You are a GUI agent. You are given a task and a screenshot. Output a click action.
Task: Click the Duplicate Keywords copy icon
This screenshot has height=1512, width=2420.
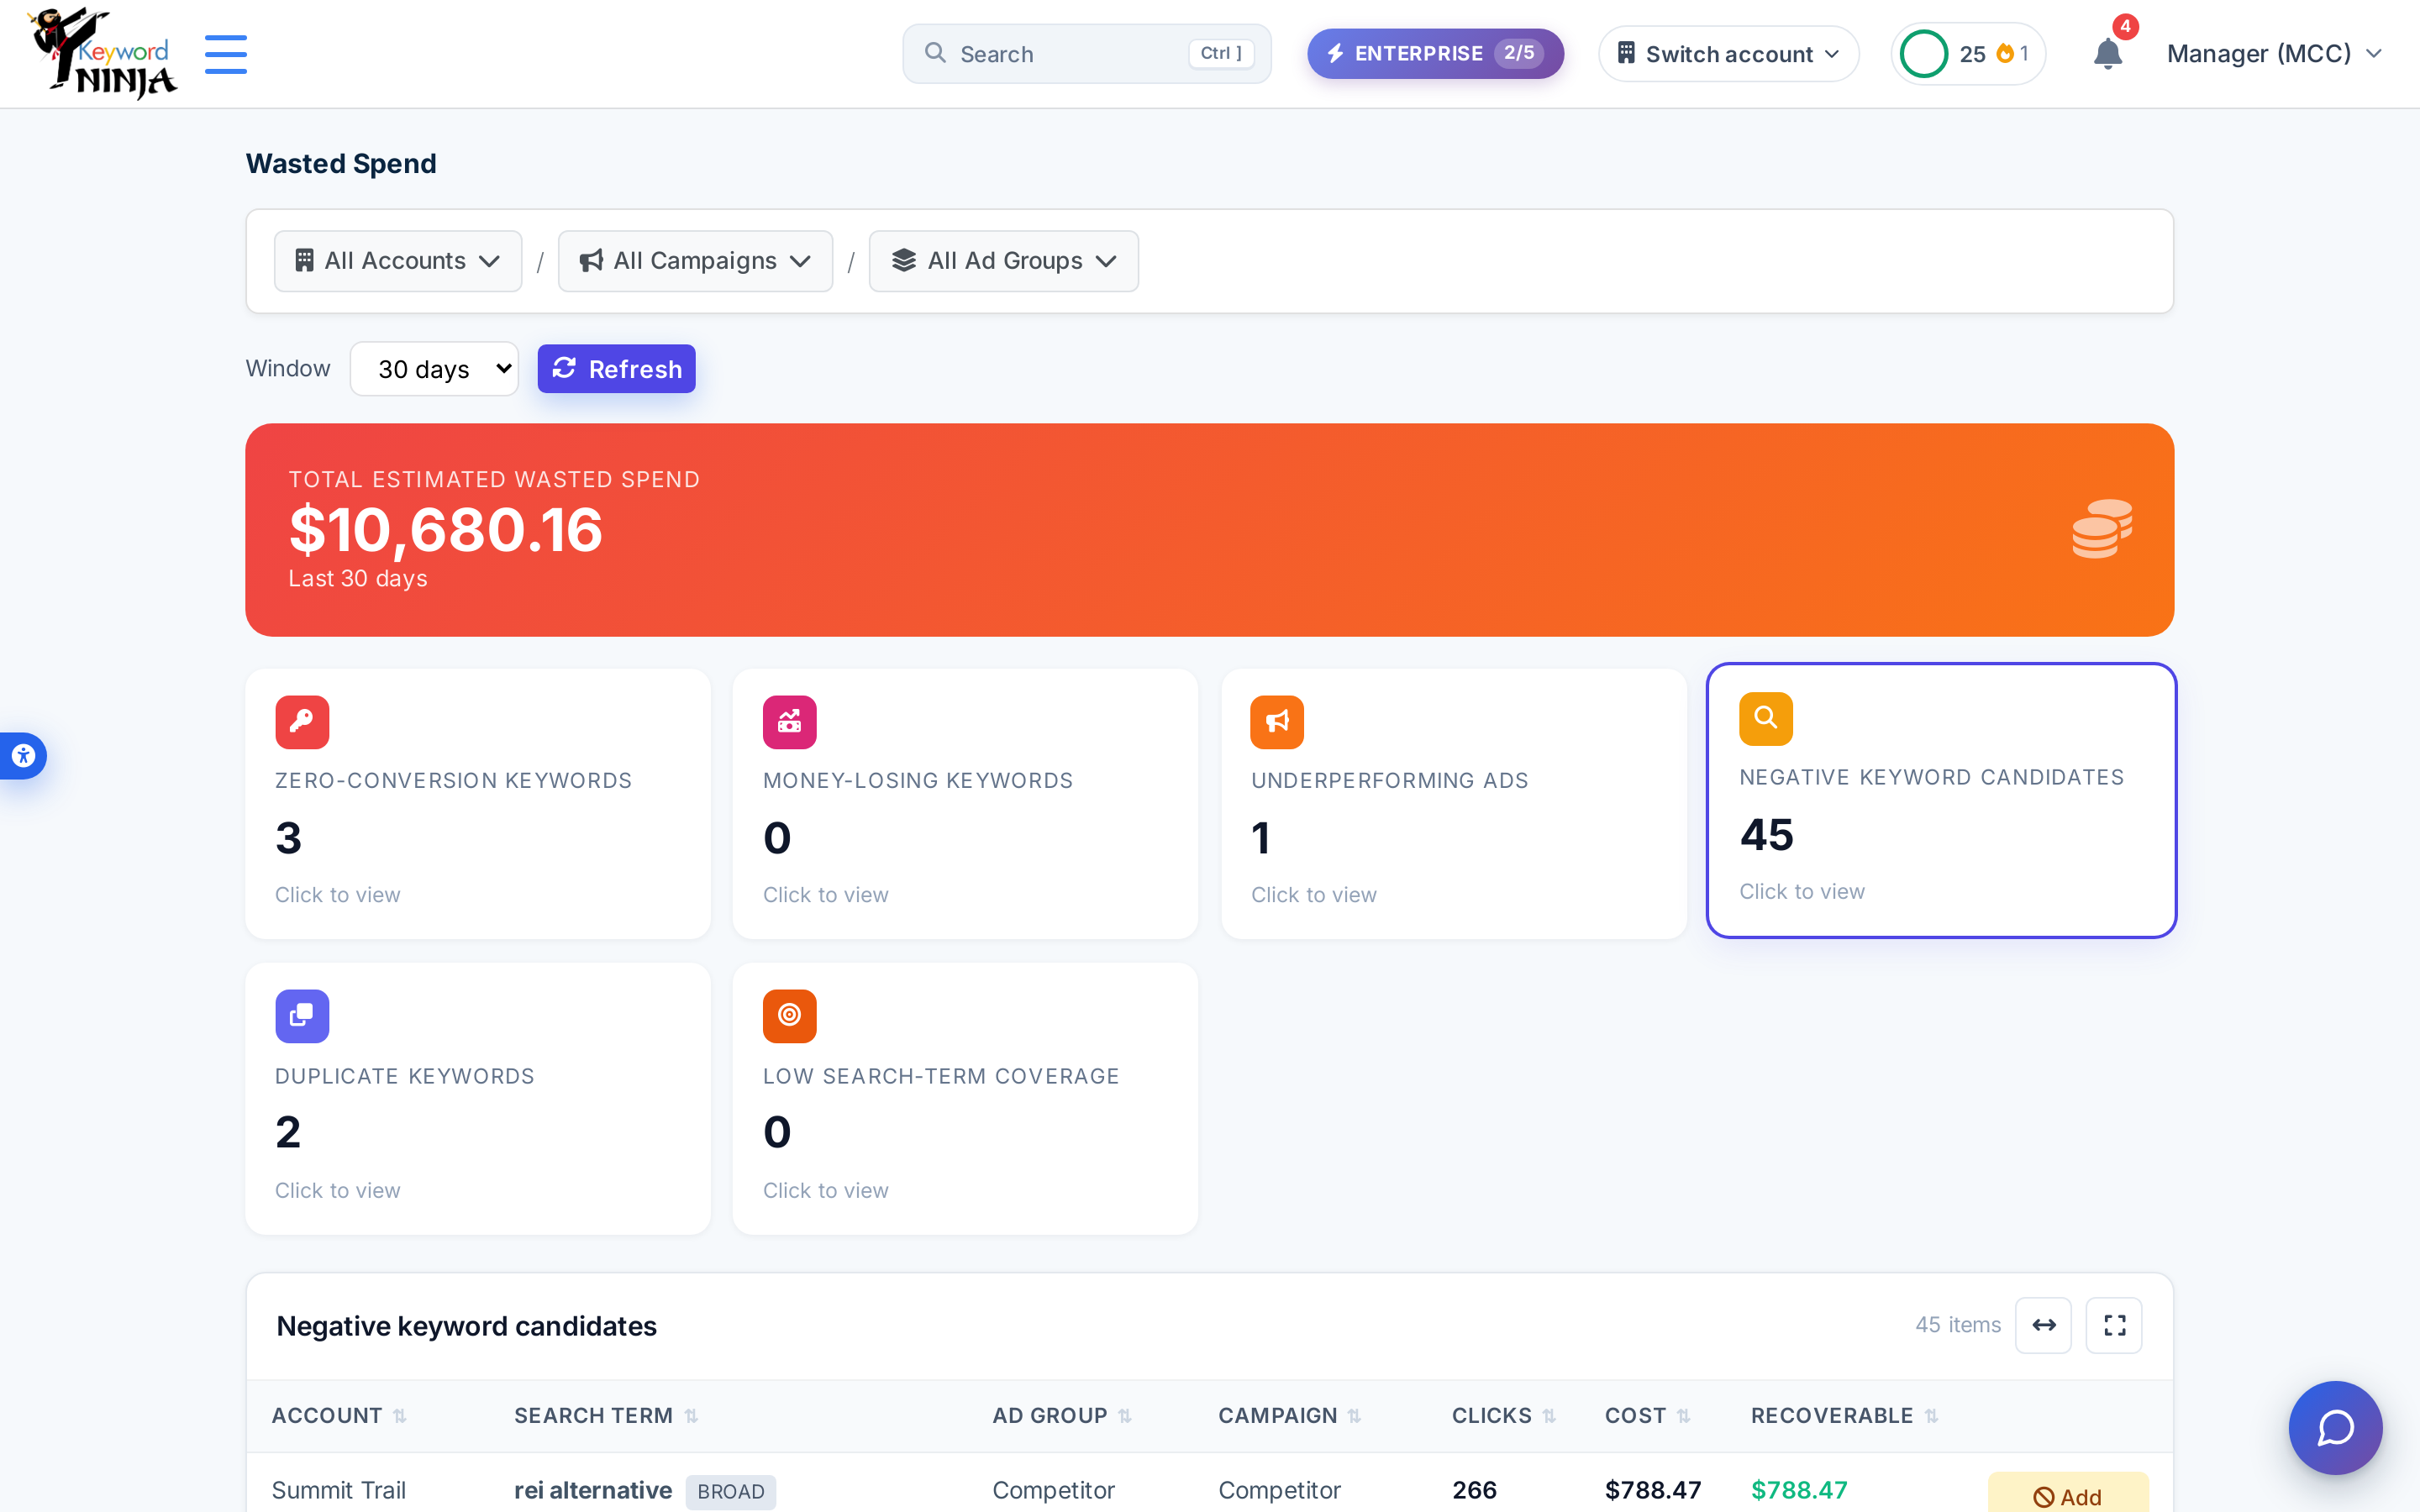(x=302, y=1016)
